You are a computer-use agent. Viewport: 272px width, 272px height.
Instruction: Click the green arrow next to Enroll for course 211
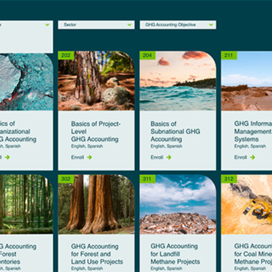click(252, 157)
